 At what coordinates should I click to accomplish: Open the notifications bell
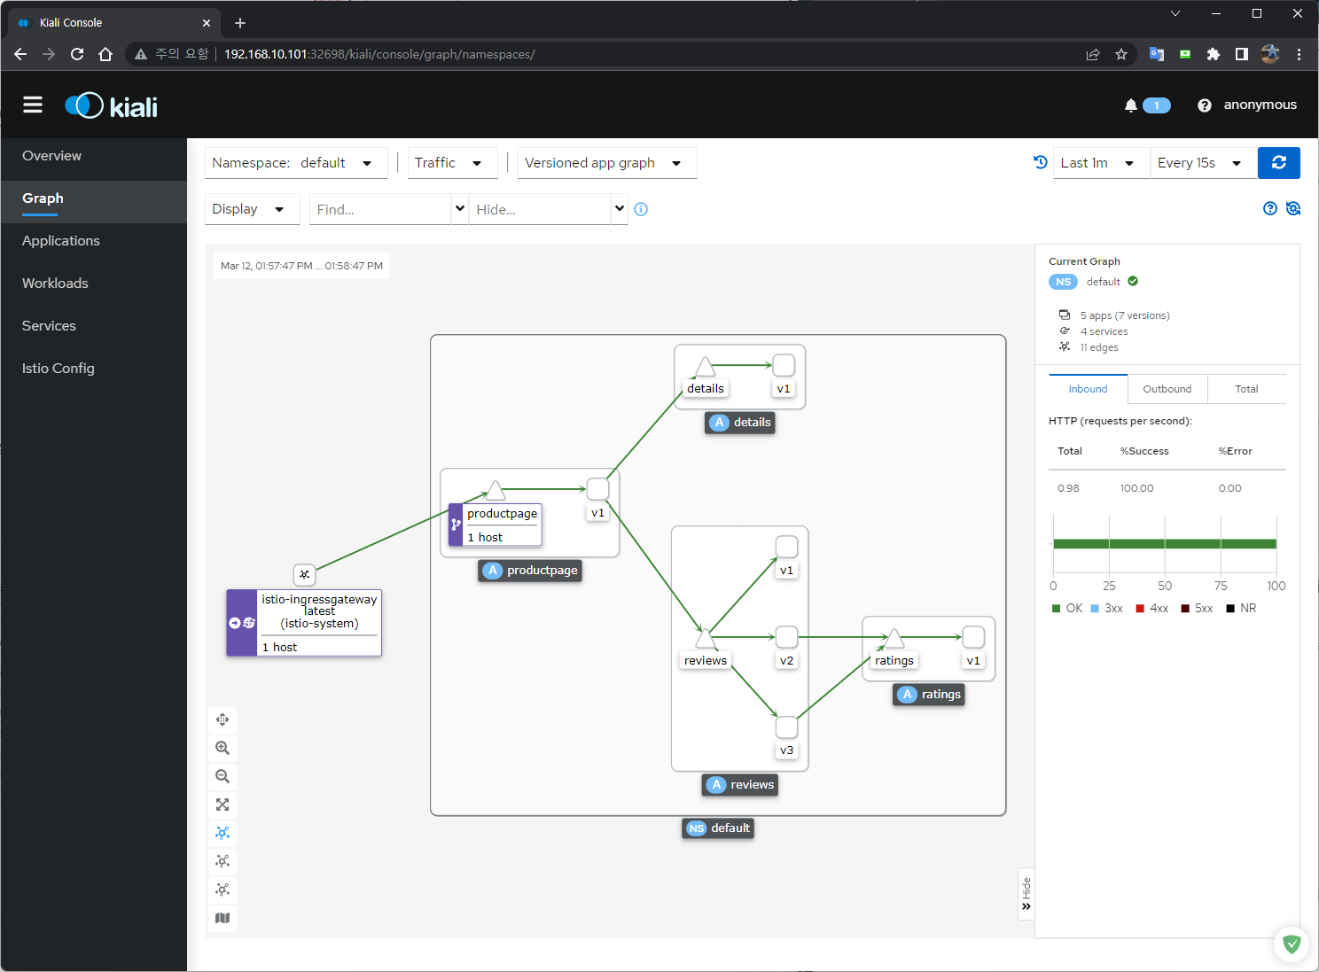[1131, 105]
